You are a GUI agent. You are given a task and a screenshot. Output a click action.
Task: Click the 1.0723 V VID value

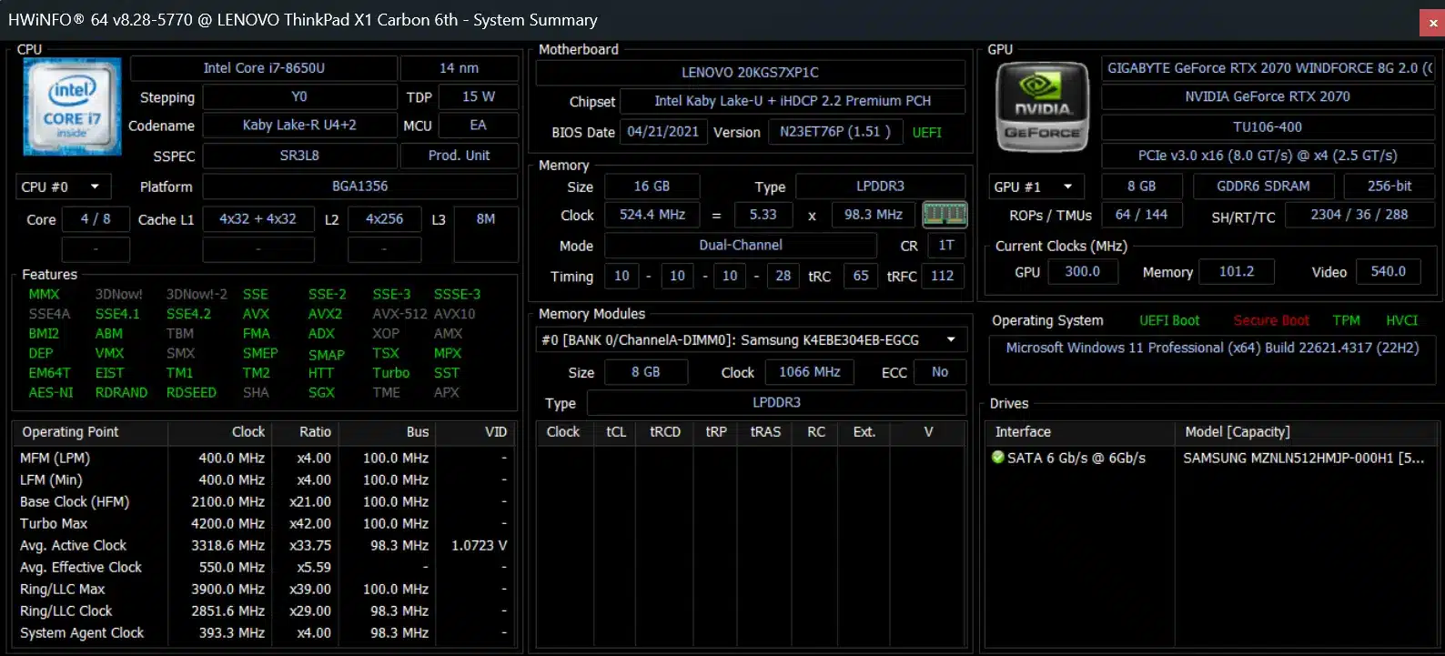pyautogui.click(x=479, y=546)
